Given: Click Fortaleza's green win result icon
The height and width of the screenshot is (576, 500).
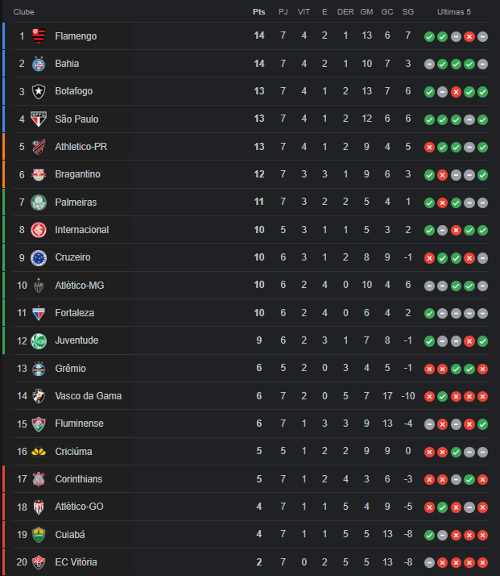Looking at the screenshot, I should click(429, 313).
